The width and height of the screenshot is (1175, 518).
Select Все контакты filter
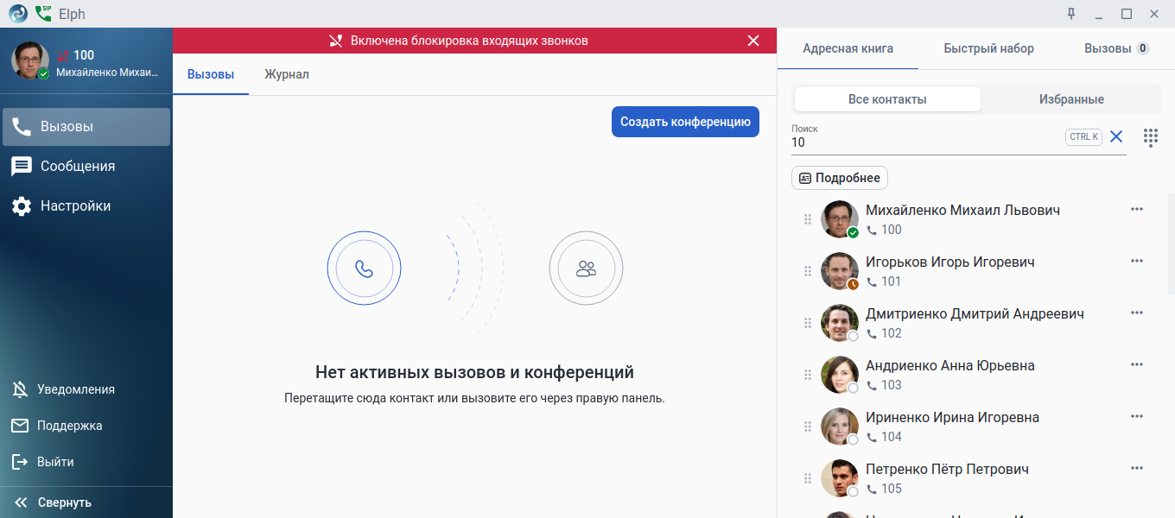tap(887, 99)
